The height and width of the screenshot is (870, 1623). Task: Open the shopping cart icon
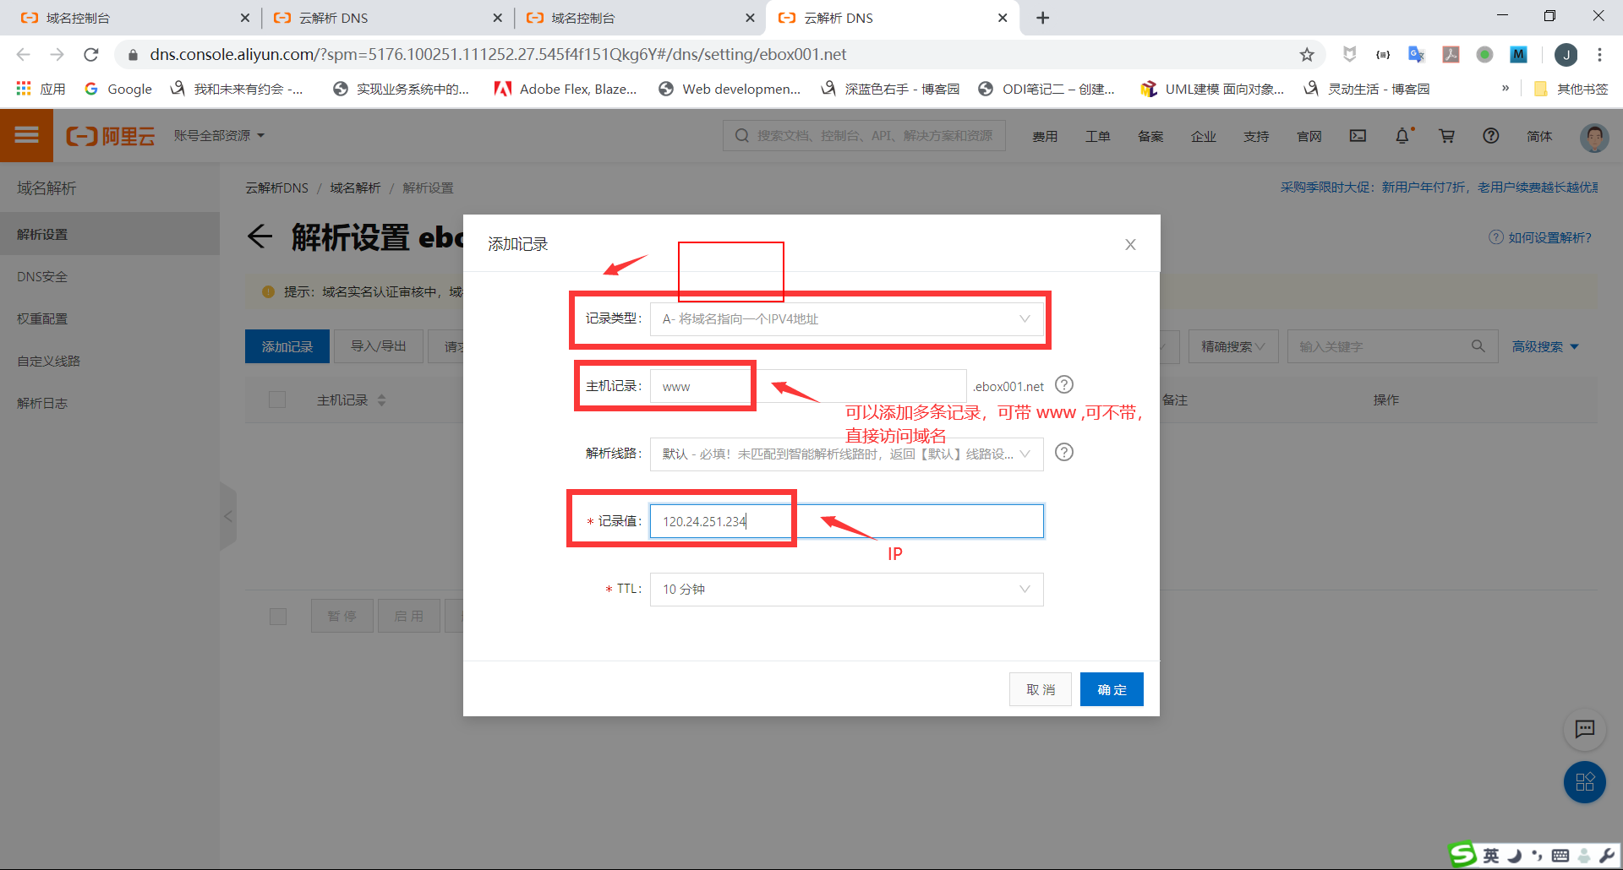1447,135
